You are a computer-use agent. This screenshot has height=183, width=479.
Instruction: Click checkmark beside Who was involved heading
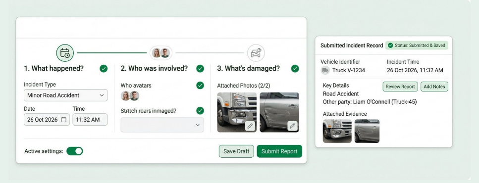(200, 69)
